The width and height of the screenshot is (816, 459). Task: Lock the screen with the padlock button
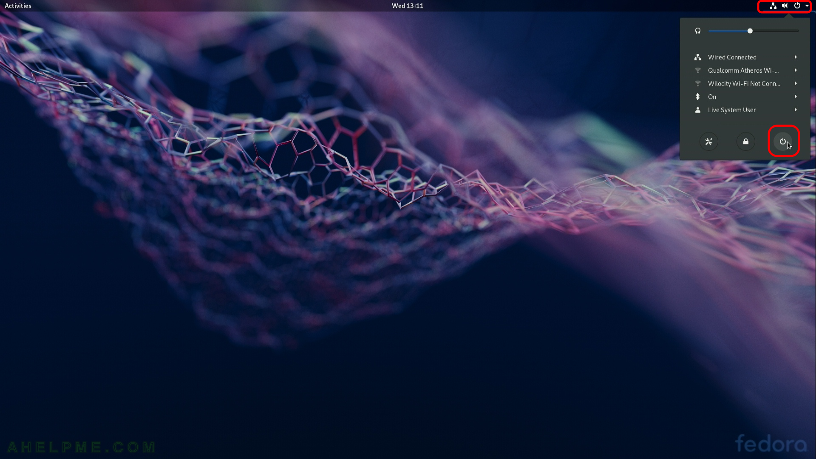pos(746,142)
